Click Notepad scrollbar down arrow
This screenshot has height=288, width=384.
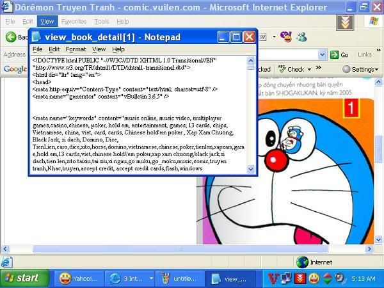click(251, 169)
